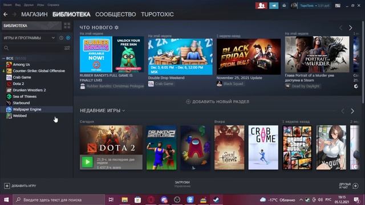Open ИГРЫ И ПРОГРАММЫ dropdown
Screen dimensions: 365x205
29,38
